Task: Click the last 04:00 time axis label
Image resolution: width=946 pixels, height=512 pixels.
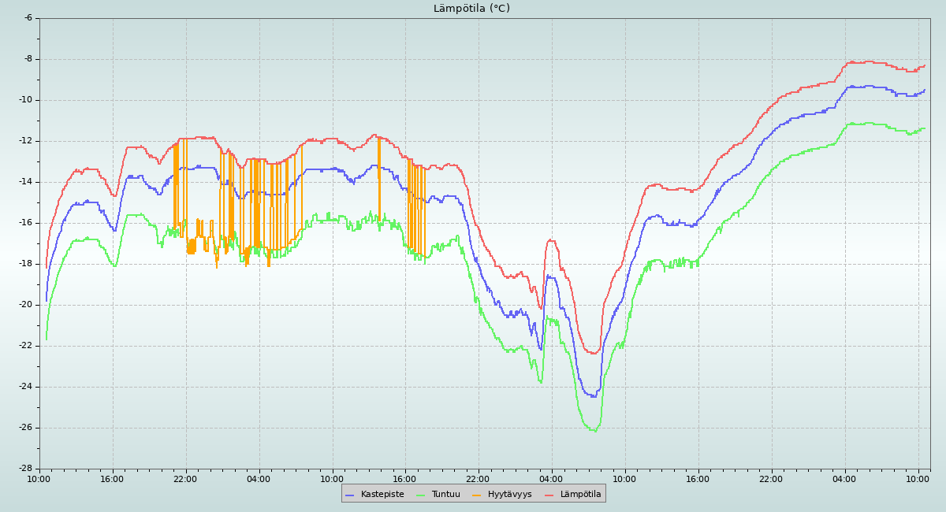Action: (844, 478)
